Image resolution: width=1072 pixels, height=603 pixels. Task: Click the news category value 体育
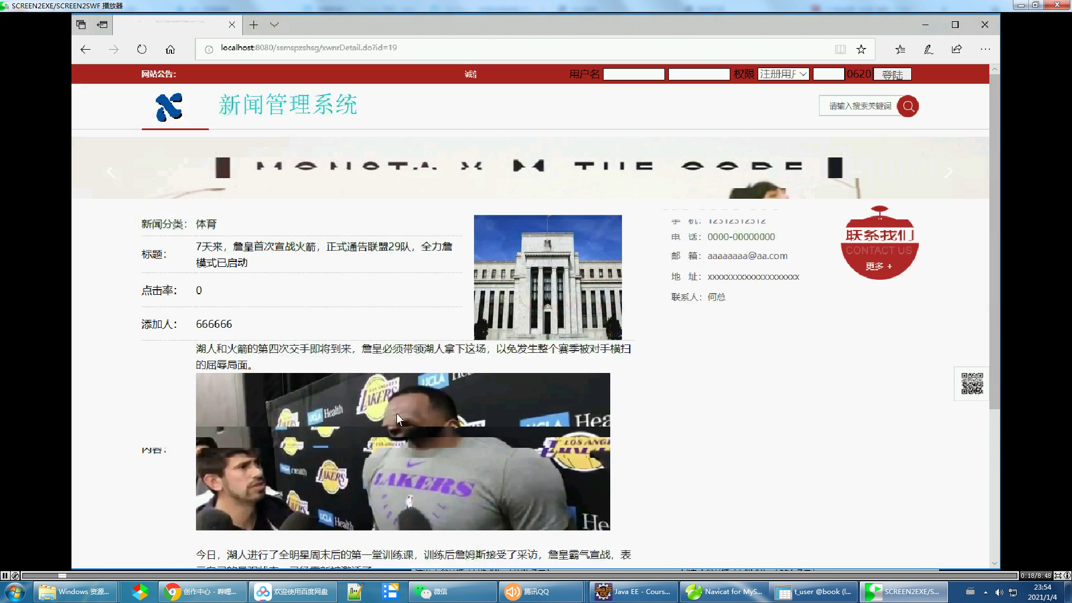[x=206, y=224]
